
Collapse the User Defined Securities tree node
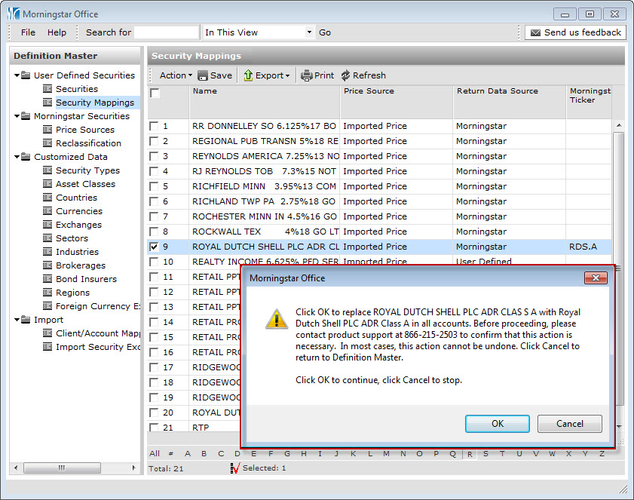coord(17,75)
